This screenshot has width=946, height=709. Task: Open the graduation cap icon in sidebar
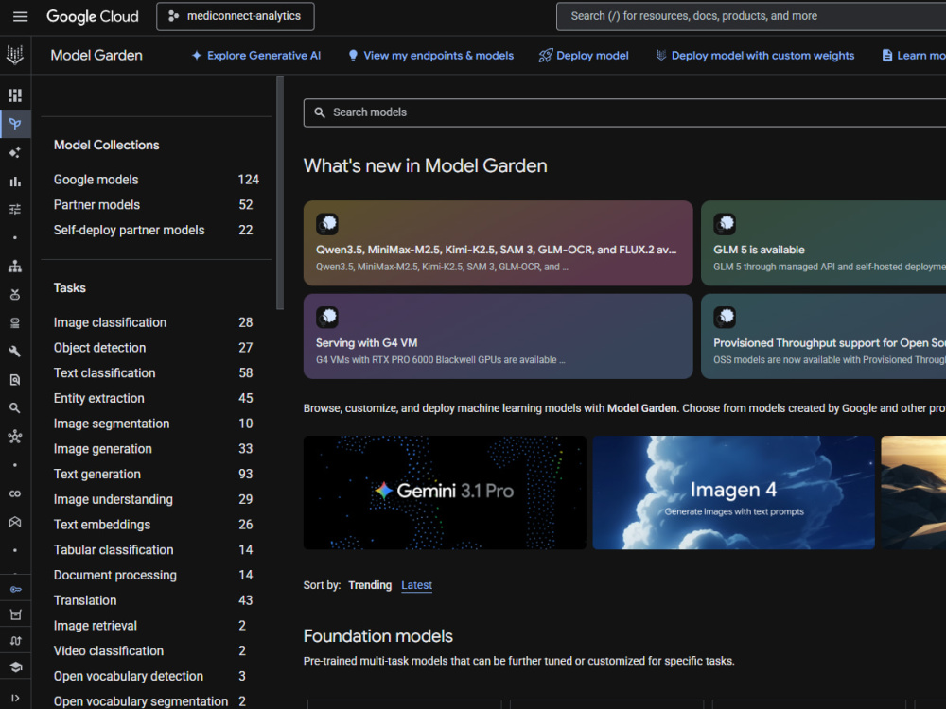click(15, 666)
